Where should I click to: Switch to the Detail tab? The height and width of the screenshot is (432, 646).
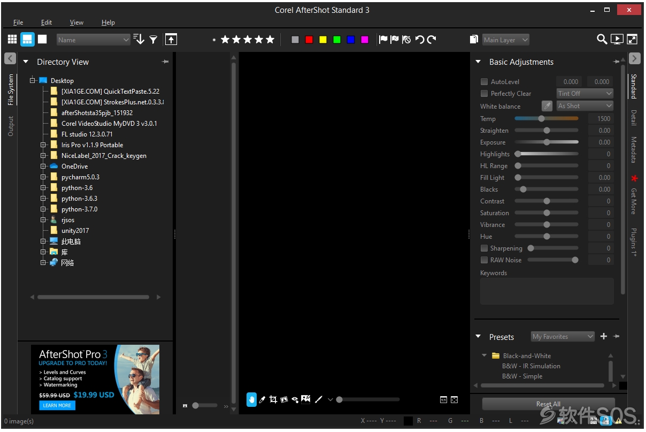click(x=634, y=118)
